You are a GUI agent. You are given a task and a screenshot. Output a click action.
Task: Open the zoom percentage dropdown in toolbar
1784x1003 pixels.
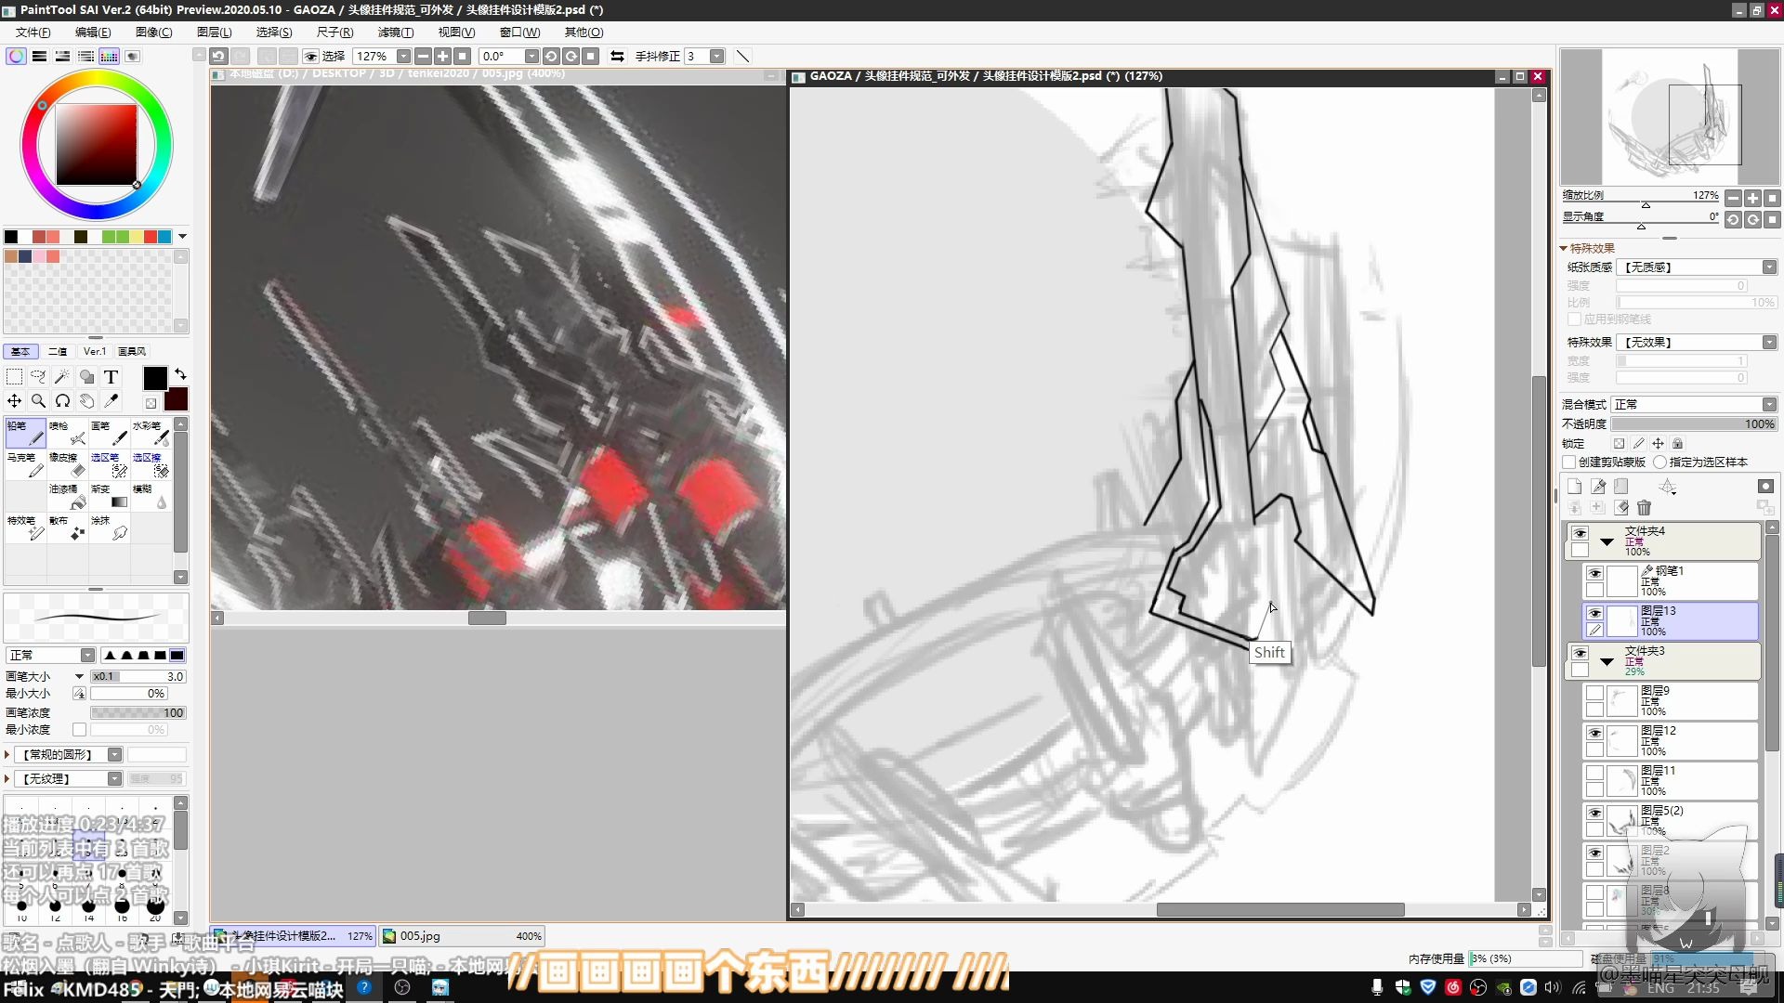[x=403, y=56]
